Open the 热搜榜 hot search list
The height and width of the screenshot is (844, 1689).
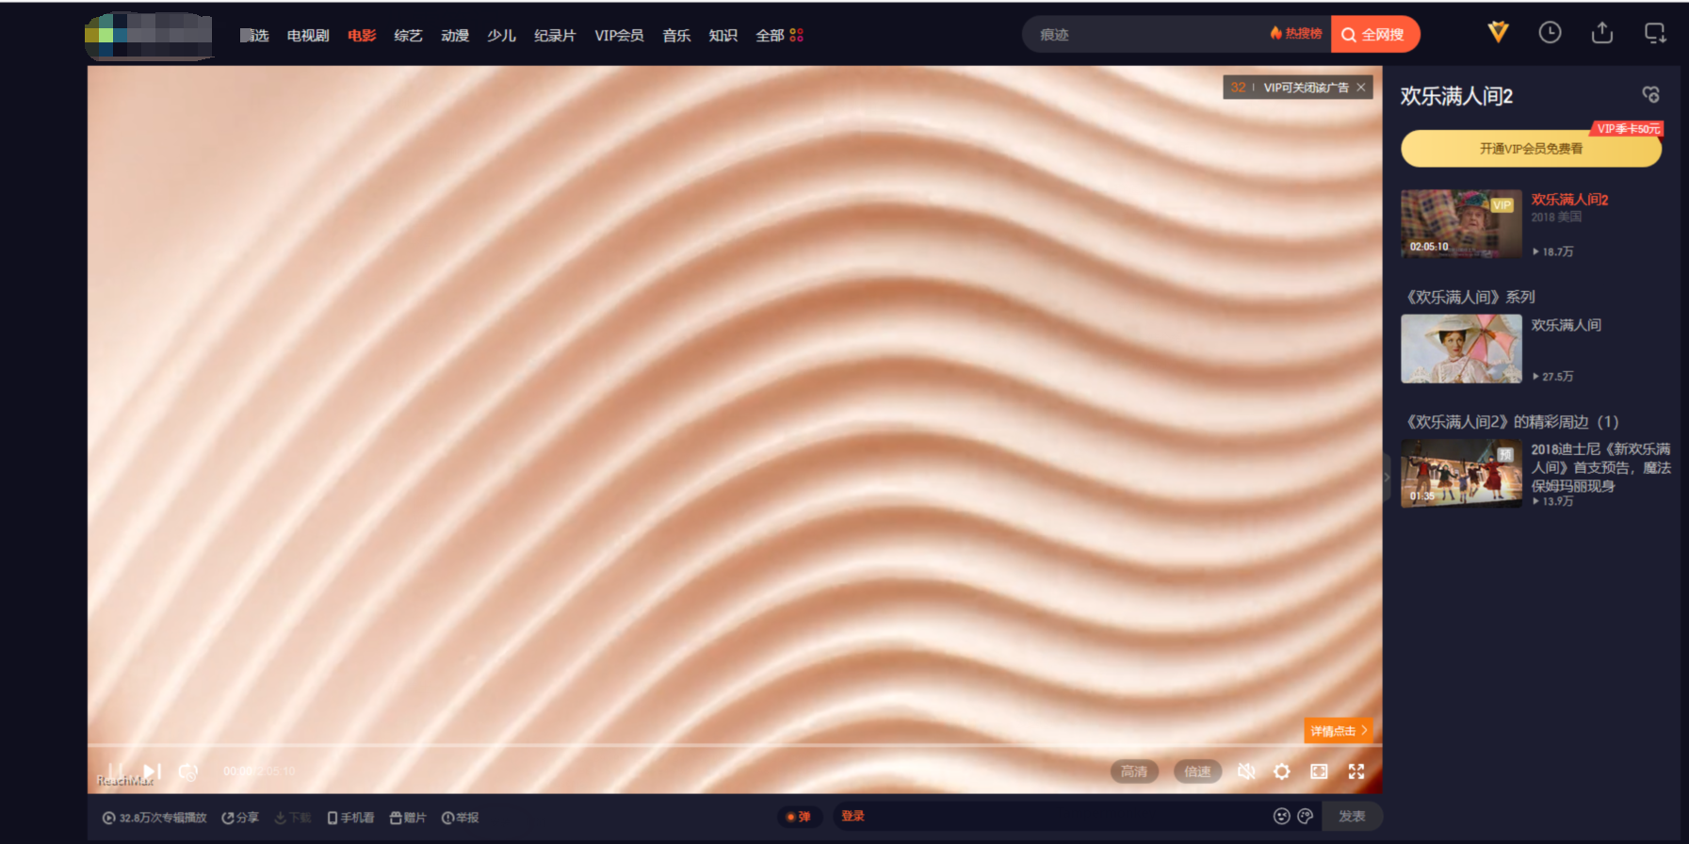(x=1296, y=34)
